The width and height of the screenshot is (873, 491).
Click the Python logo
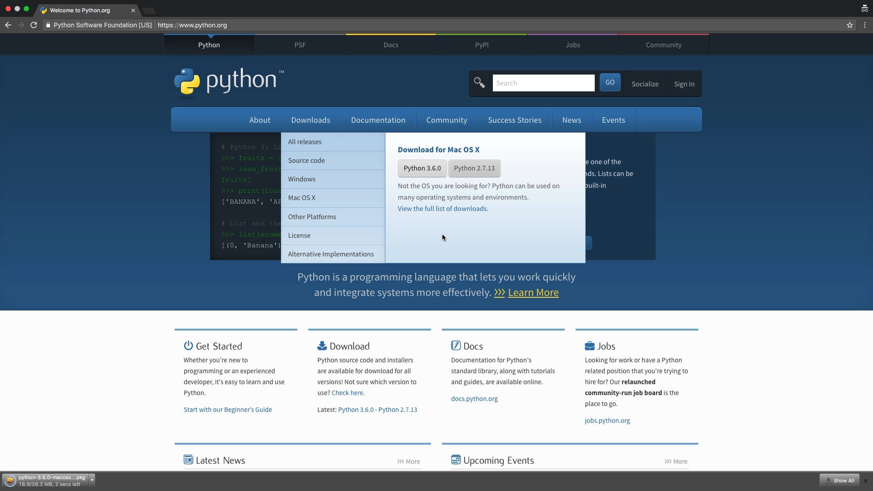click(x=186, y=82)
